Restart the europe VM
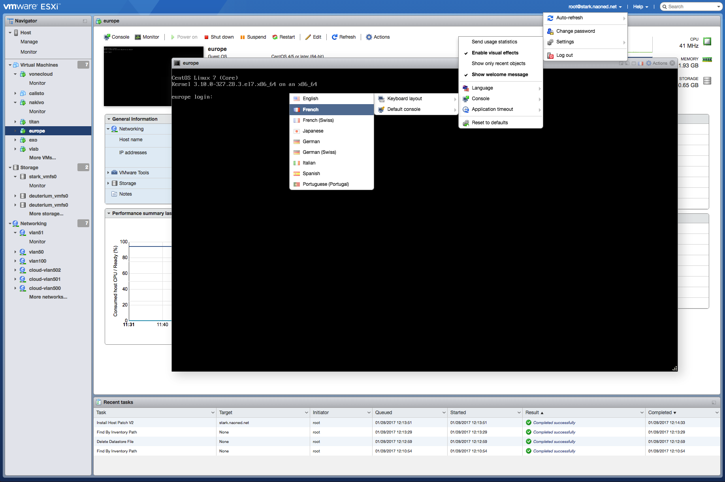Viewport: 725px width, 482px height. [x=284, y=37]
